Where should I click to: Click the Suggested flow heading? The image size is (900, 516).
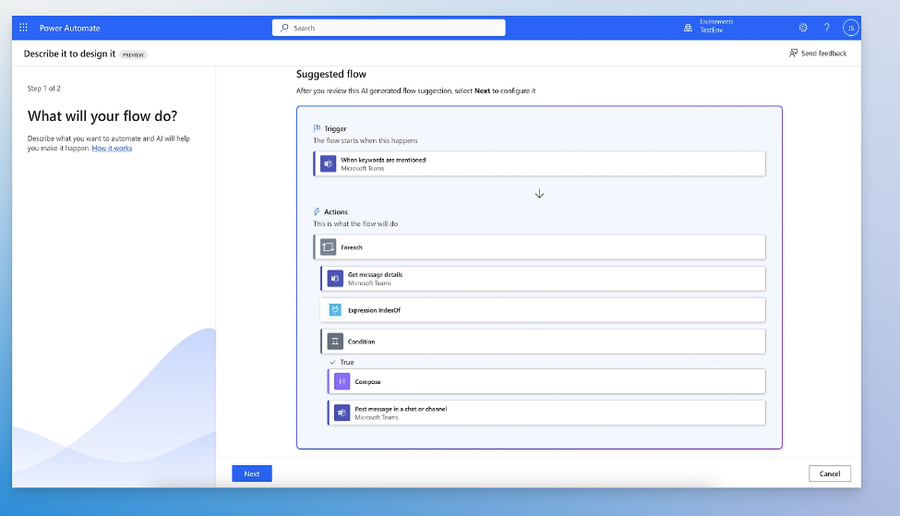331,74
